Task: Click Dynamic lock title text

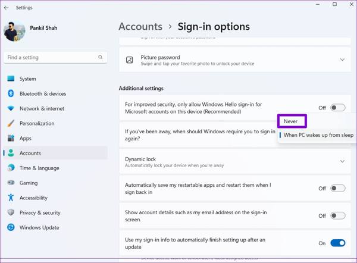Action: (x=140, y=159)
